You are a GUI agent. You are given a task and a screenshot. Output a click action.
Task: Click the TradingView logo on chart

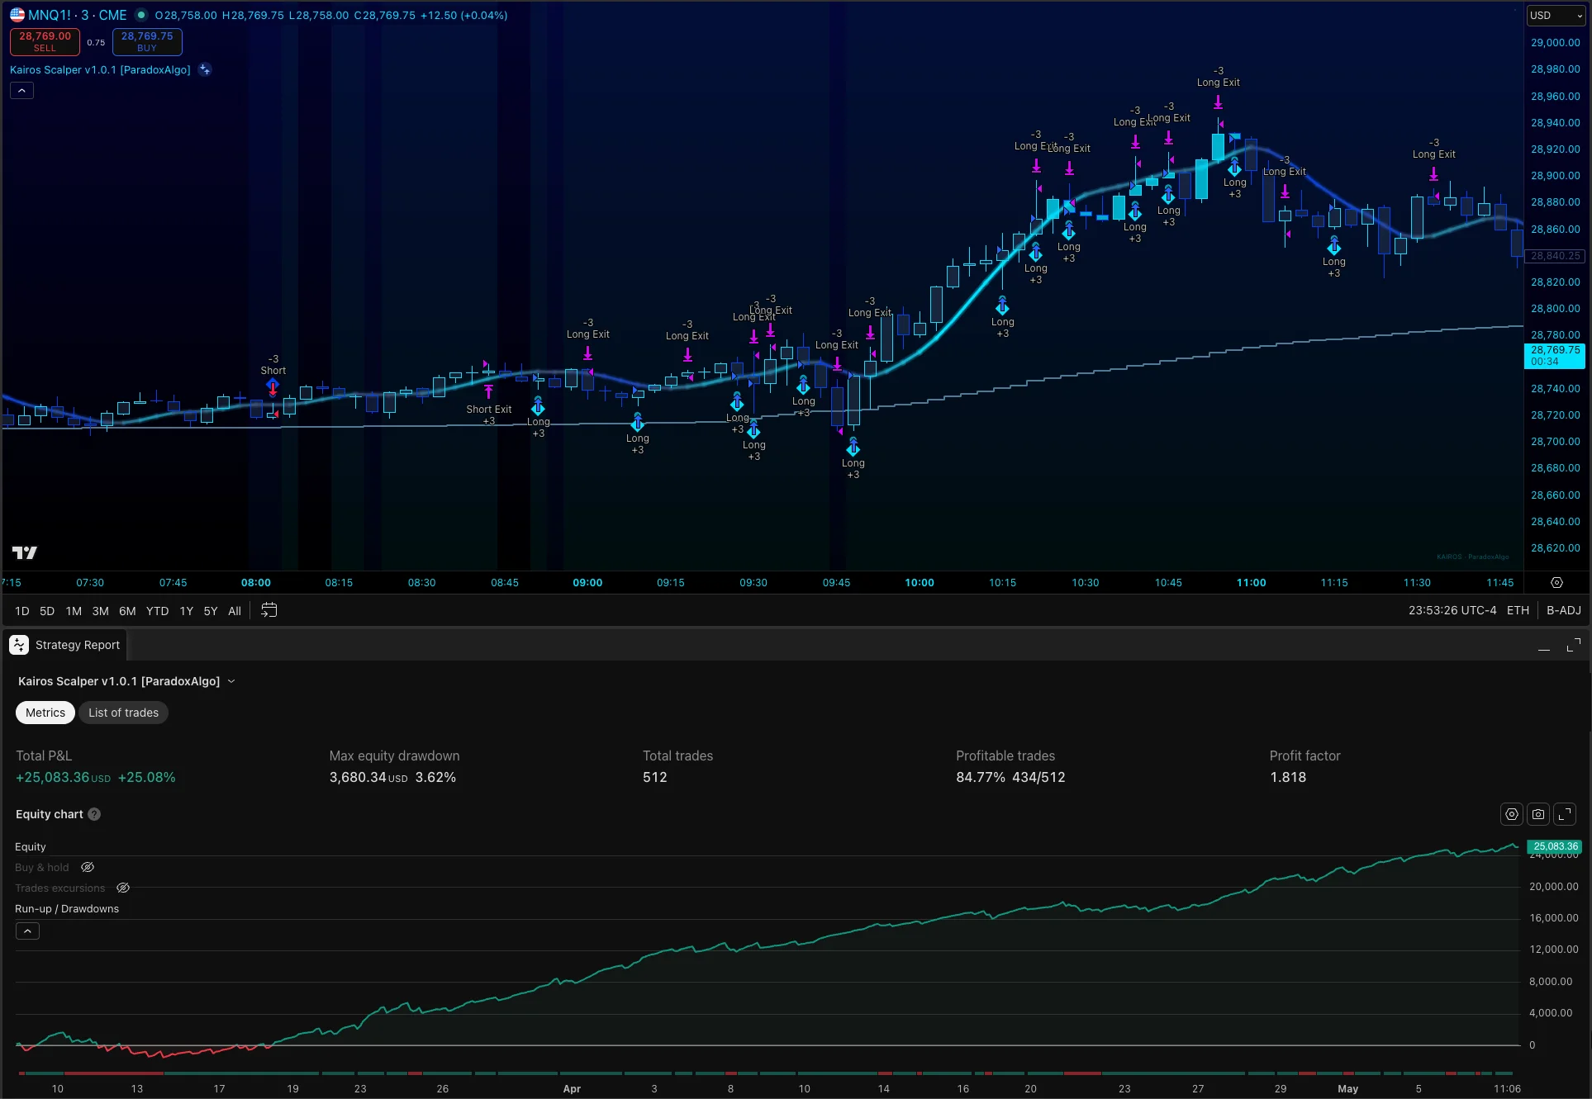pyautogui.click(x=25, y=552)
